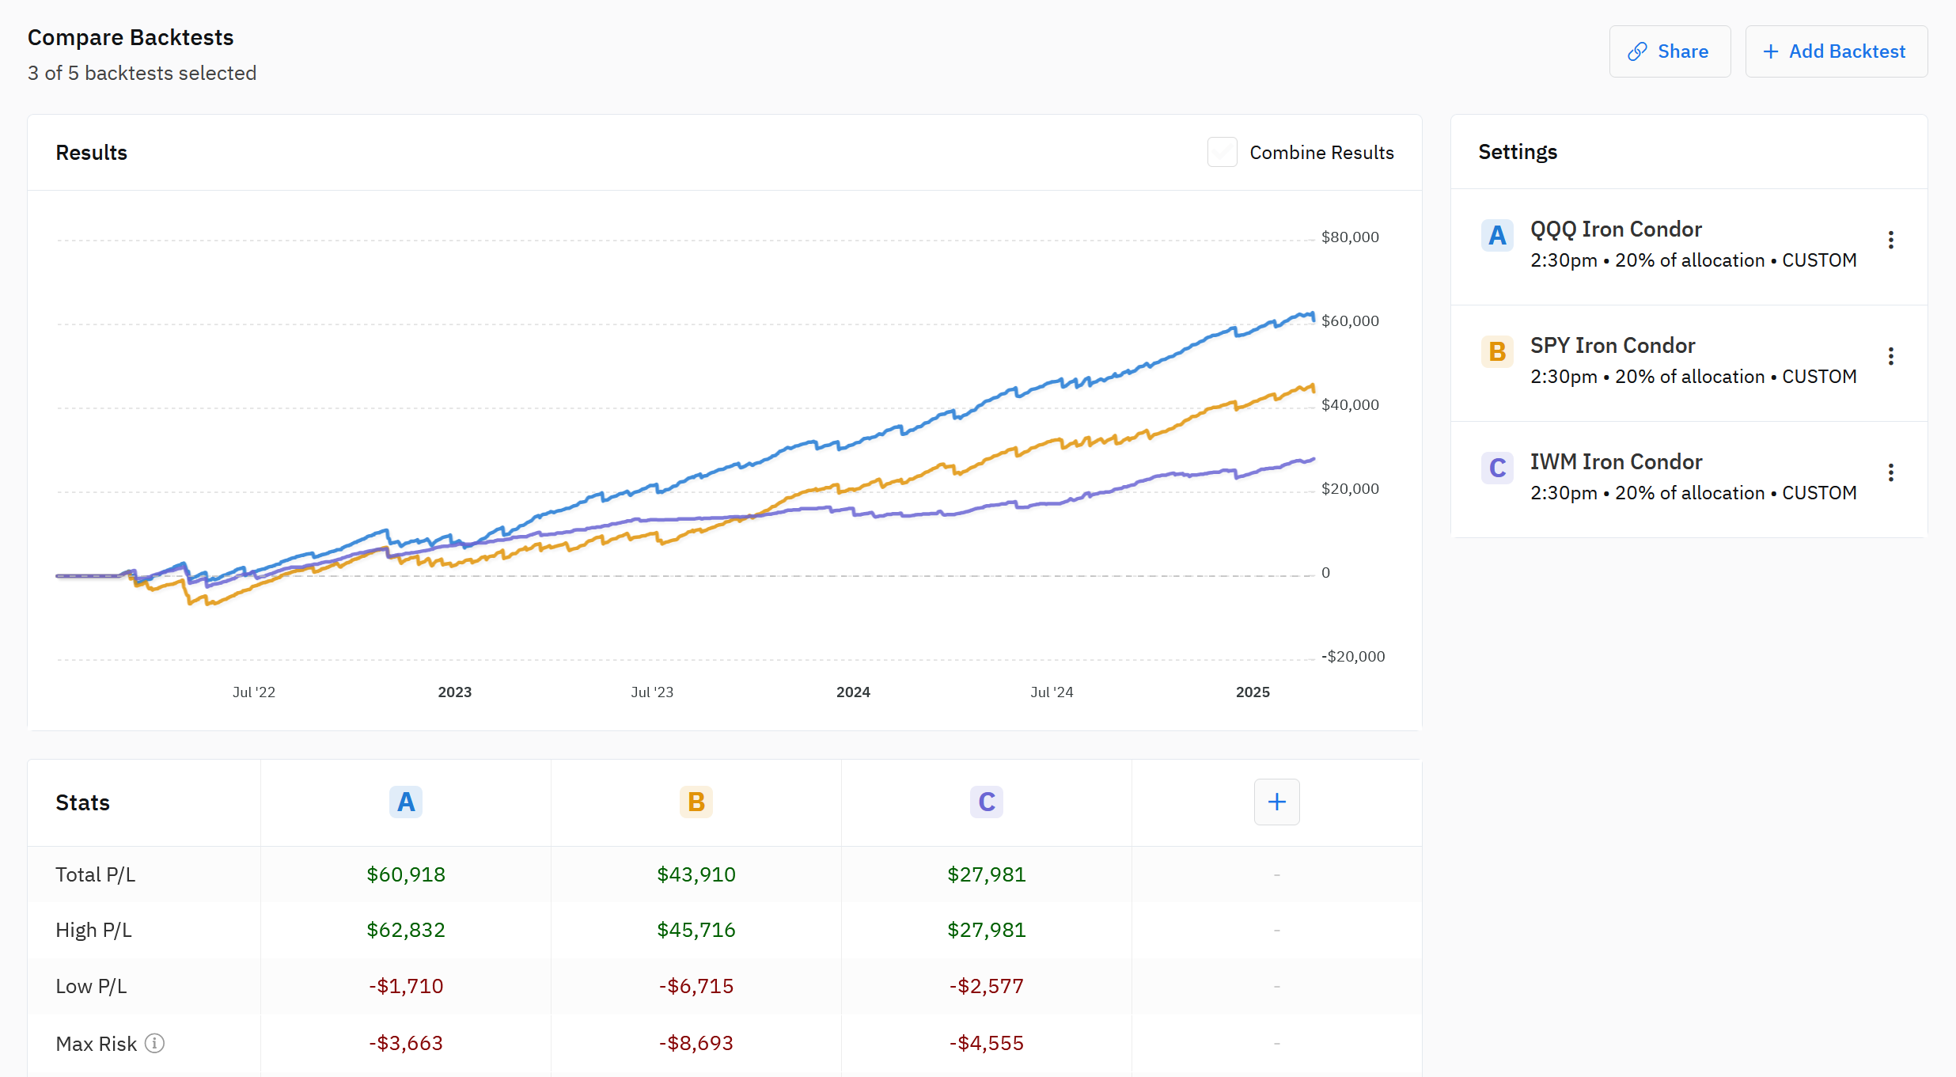Click Total P/L value for backtest A
1956x1077 pixels.
pyautogui.click(x=405, y=874)
